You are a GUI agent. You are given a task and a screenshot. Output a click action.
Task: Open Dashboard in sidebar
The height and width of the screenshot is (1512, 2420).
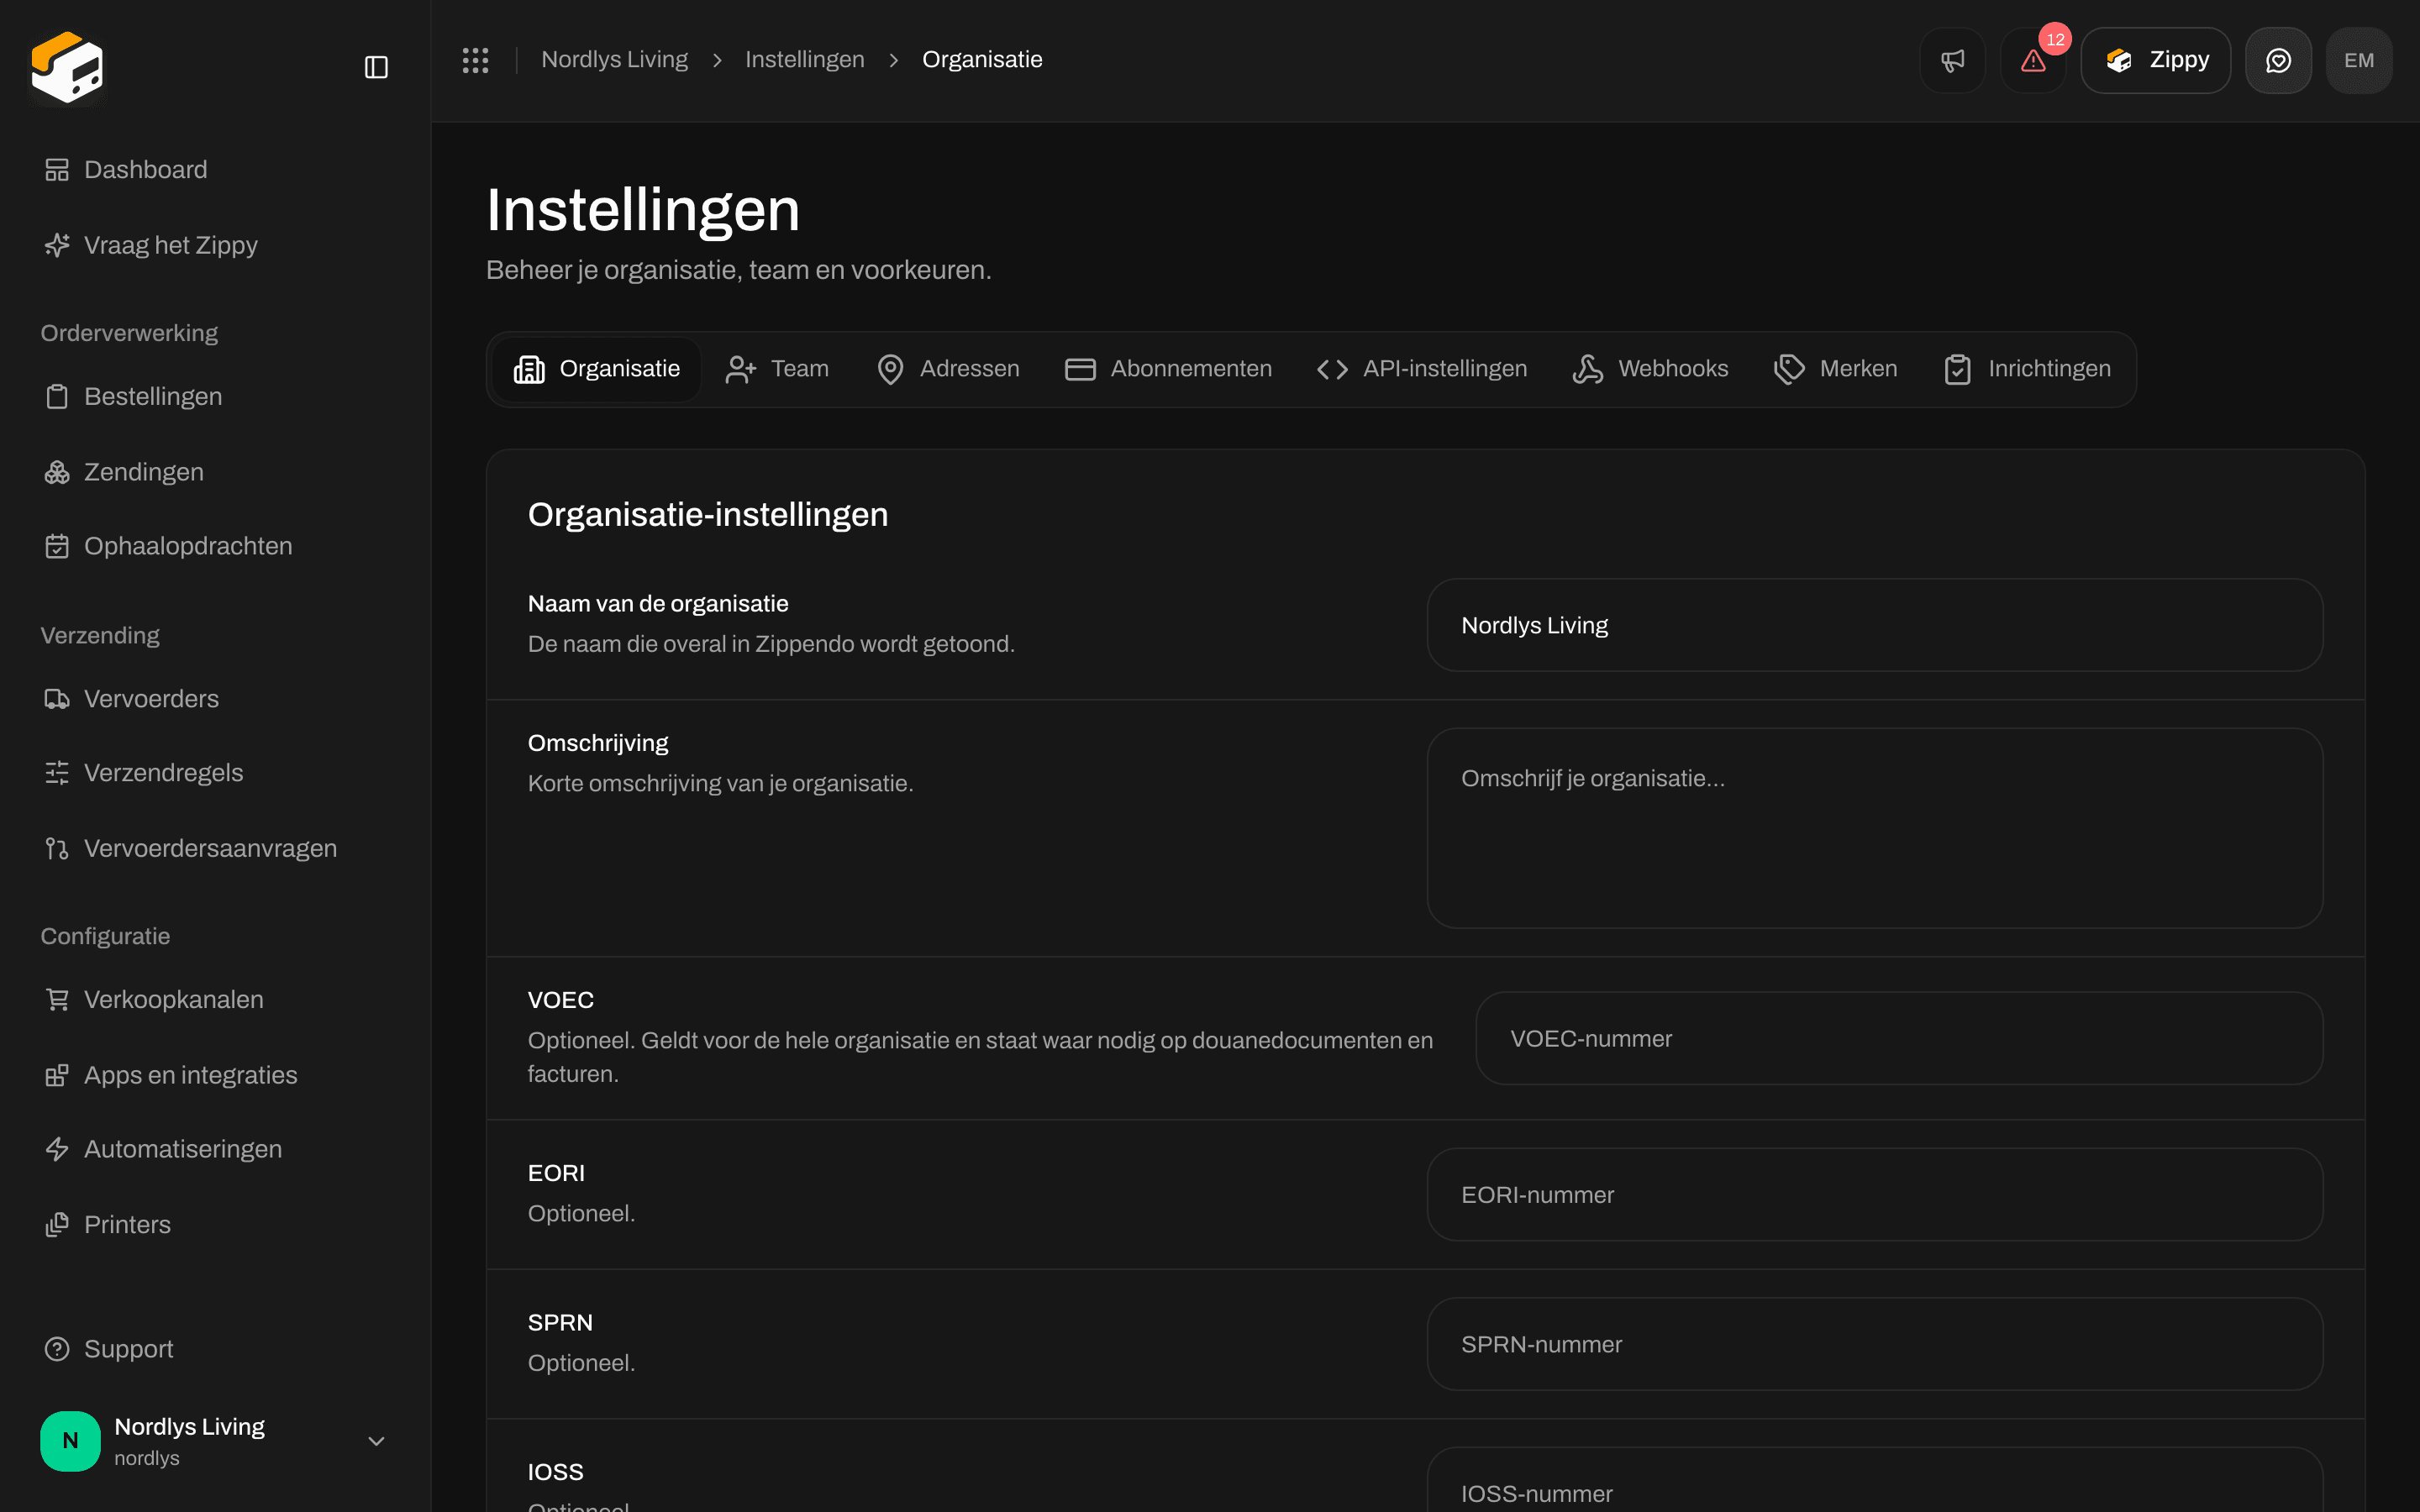pos(215,170)
